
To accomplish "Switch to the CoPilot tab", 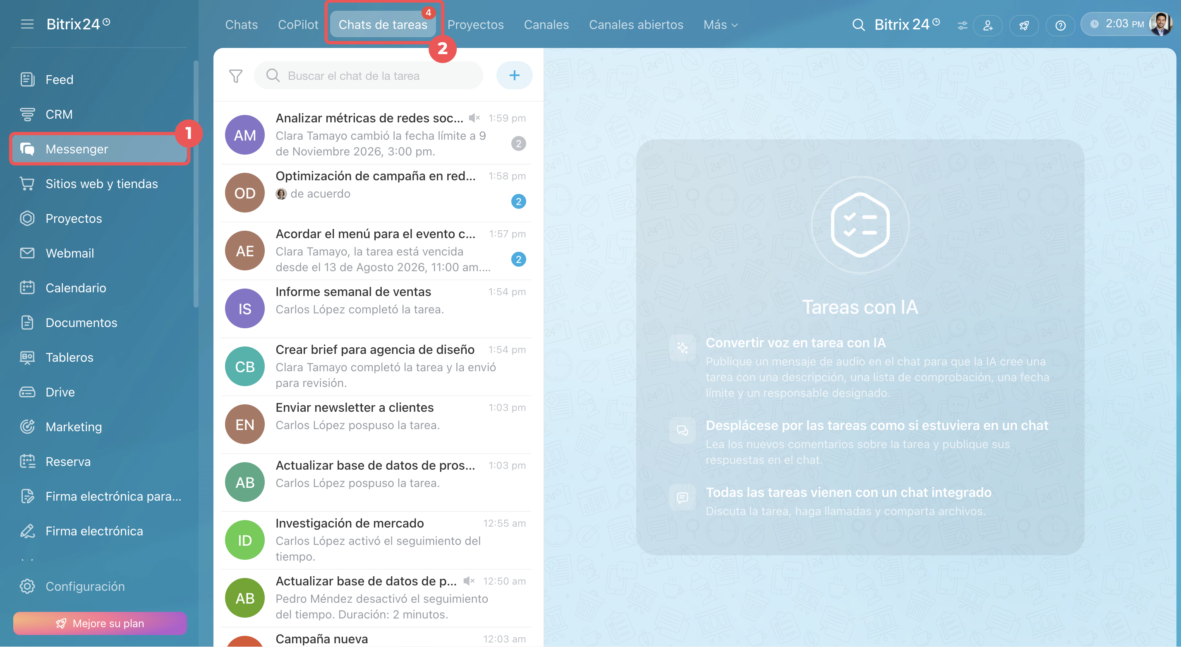I will click(x=298, y=25).
